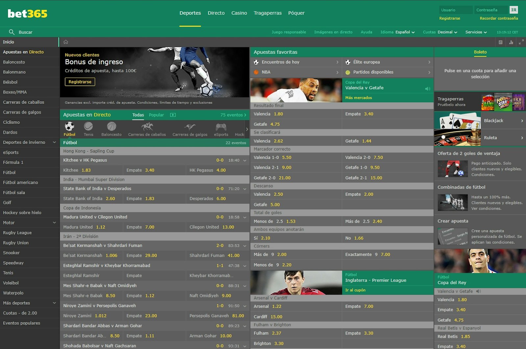Image resolution: width=526 pixels, height=349 pixels.
Task: Switch to the Popular tab
Action: 156,115
